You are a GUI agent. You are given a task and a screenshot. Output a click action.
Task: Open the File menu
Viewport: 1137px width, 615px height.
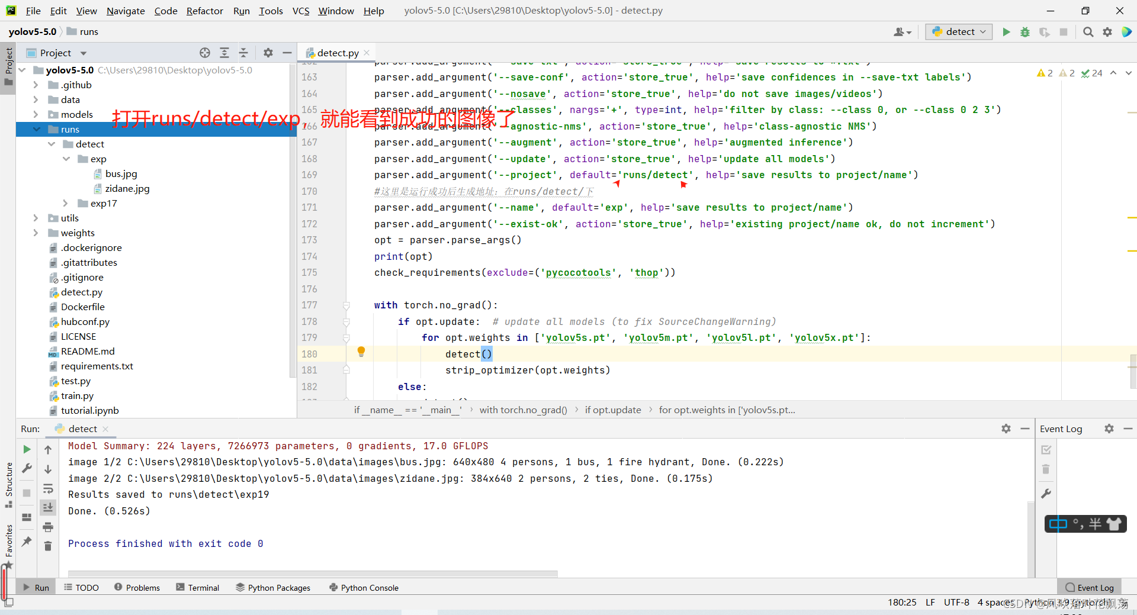coord(33,11)
